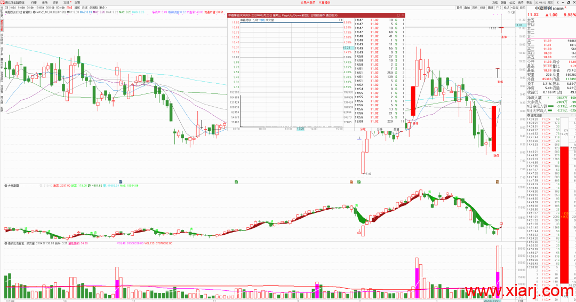Open 选项 menu at top right

click(x=521, y=3)
